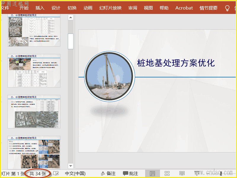Open the 审阅 ribbon tab
Image resolution: width=237 pixels, height=178 pixels.
[x=133, y=8]
